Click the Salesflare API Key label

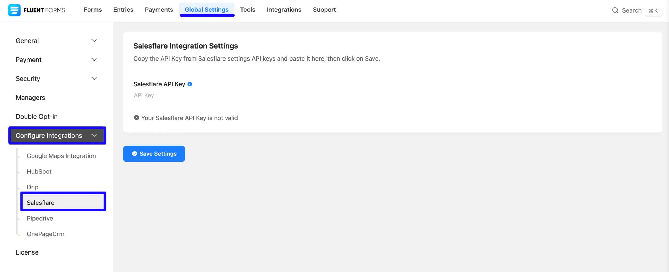pos(159,84)
